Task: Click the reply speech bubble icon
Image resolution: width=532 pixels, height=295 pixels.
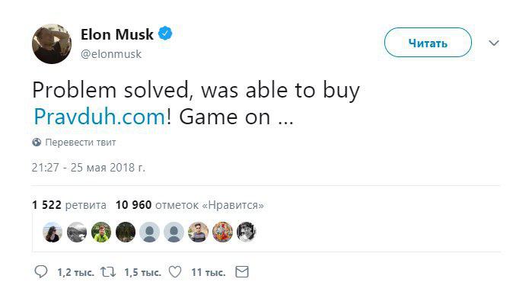Action: (41, 271)
